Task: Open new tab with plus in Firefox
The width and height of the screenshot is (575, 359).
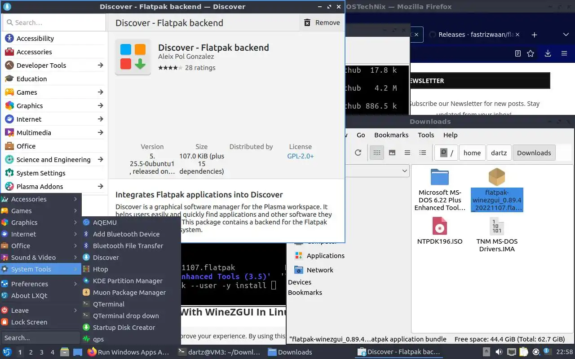Action: pos(534,35)
